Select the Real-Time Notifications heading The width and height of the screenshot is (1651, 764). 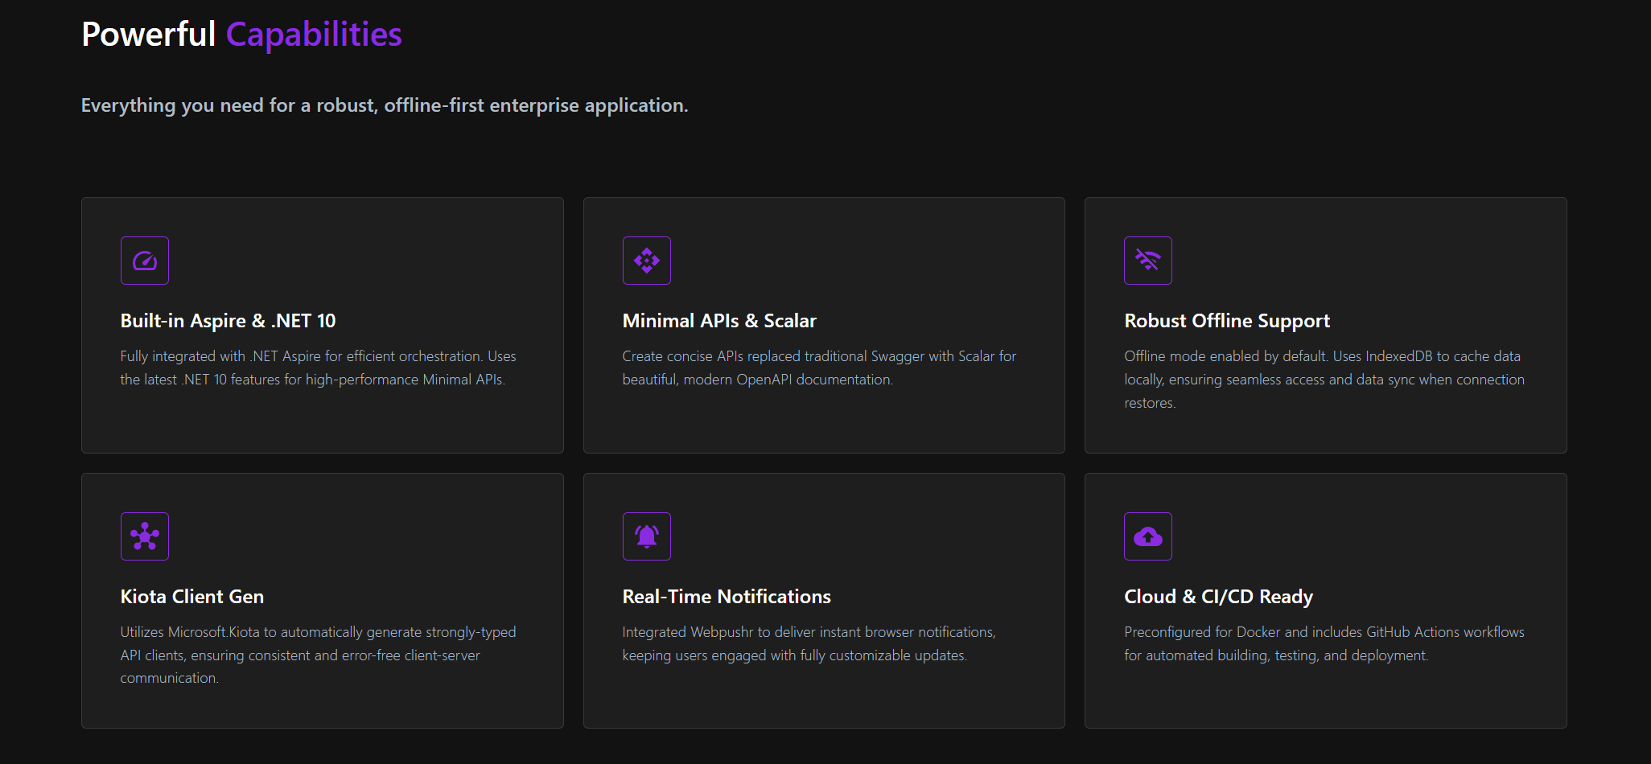(726, 597)
